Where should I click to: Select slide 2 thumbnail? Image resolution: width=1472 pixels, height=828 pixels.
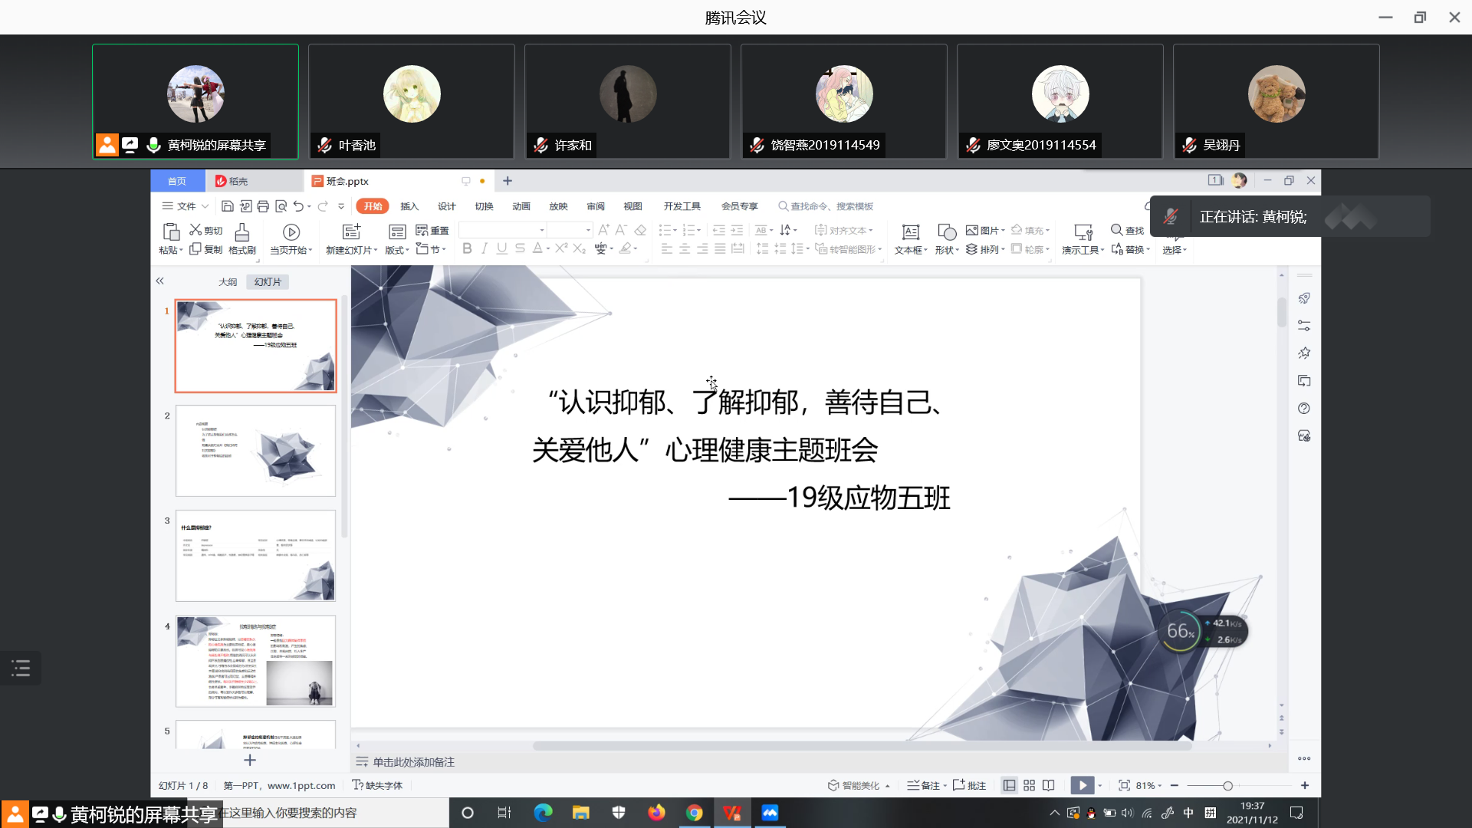tap(255, 451)
